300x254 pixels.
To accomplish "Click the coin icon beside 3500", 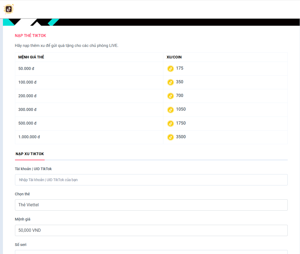I will pos(171,137).
